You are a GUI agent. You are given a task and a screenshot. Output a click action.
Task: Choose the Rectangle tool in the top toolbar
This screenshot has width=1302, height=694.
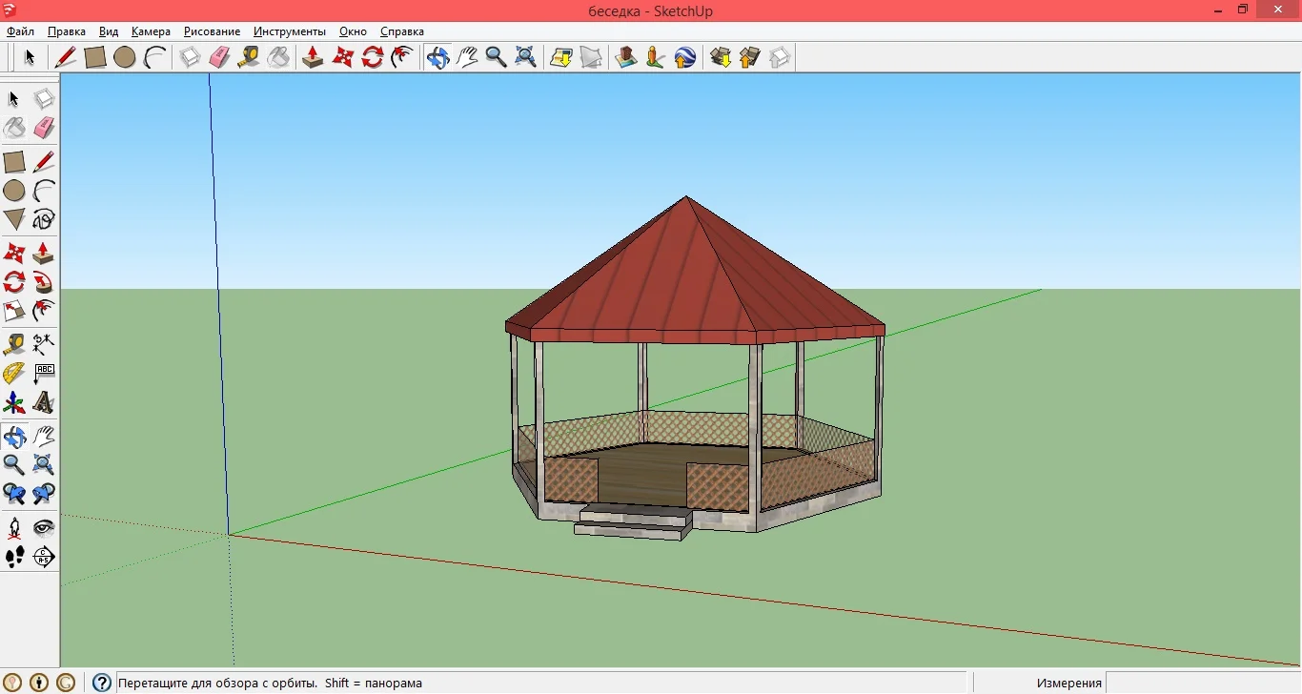pos(95,57)
